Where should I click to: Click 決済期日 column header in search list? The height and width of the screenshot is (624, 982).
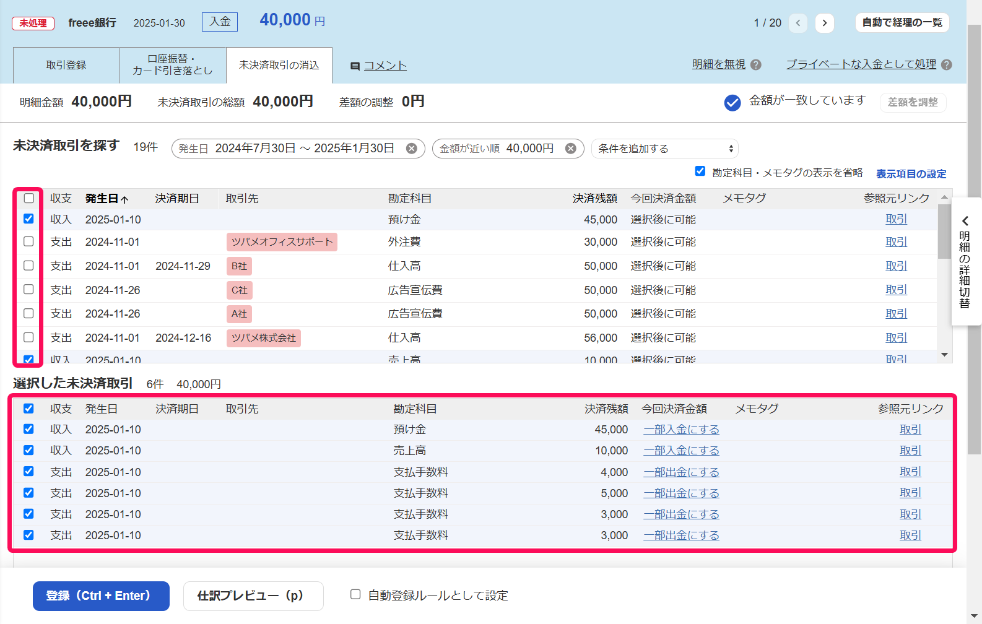click(177, 199)
